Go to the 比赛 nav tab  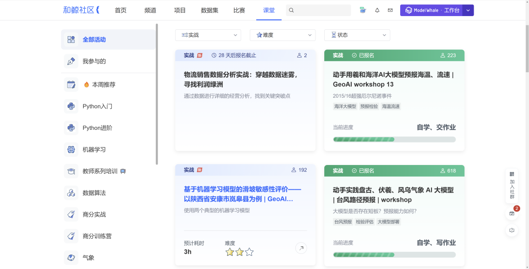pos(239,10)
